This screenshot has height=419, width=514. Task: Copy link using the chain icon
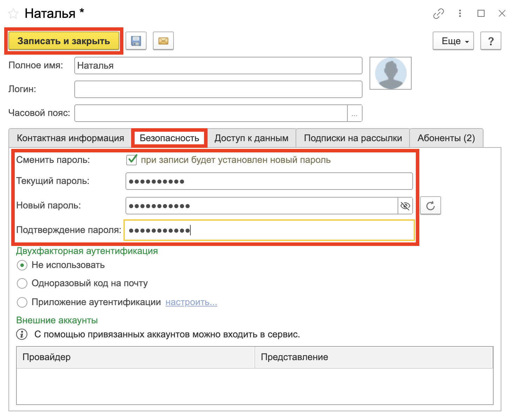coord(439,14)
